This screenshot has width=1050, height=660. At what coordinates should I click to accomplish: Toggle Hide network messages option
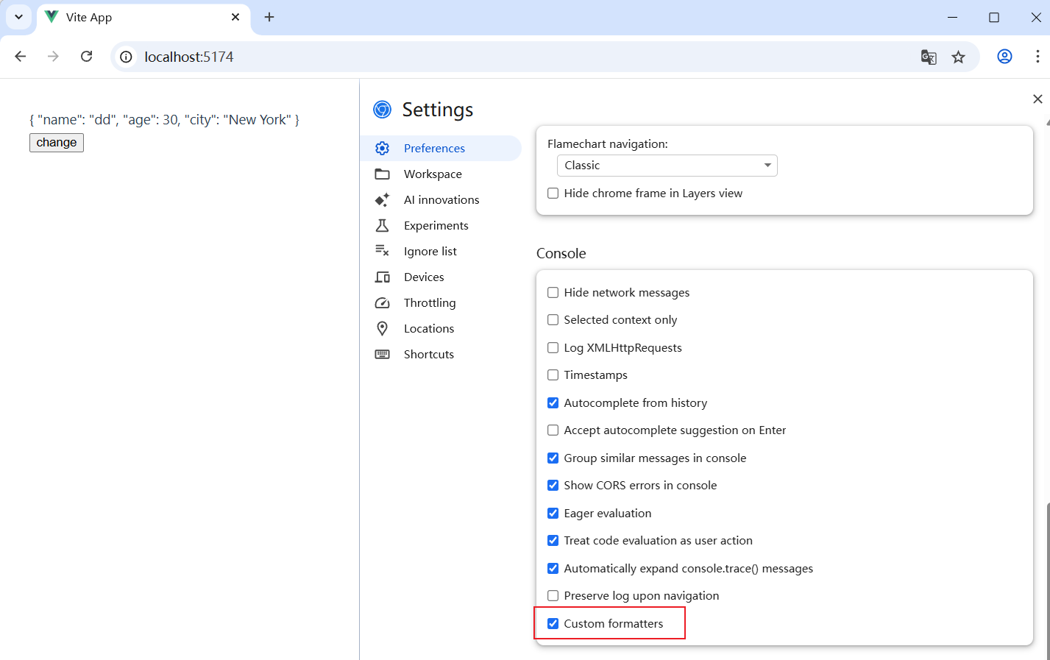(x=553, y=293)
